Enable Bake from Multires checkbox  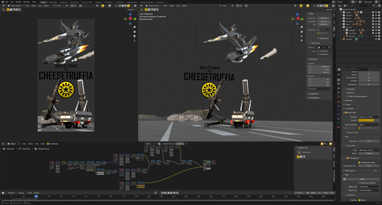(x=359, y=183)
